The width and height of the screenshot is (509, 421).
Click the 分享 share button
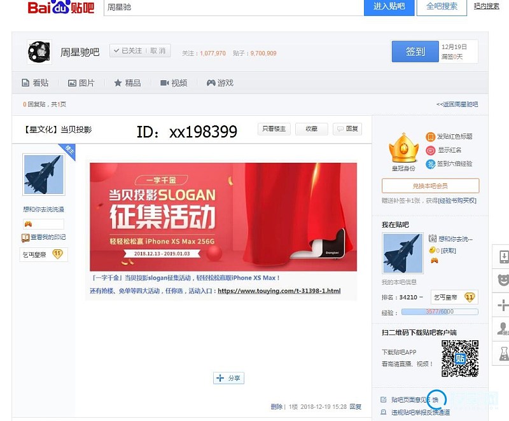pos(228,378)
